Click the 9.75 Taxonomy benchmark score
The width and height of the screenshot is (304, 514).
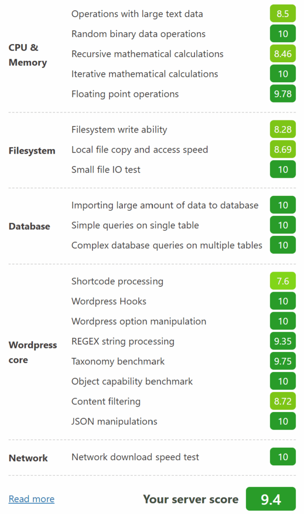tap(283, 361)
